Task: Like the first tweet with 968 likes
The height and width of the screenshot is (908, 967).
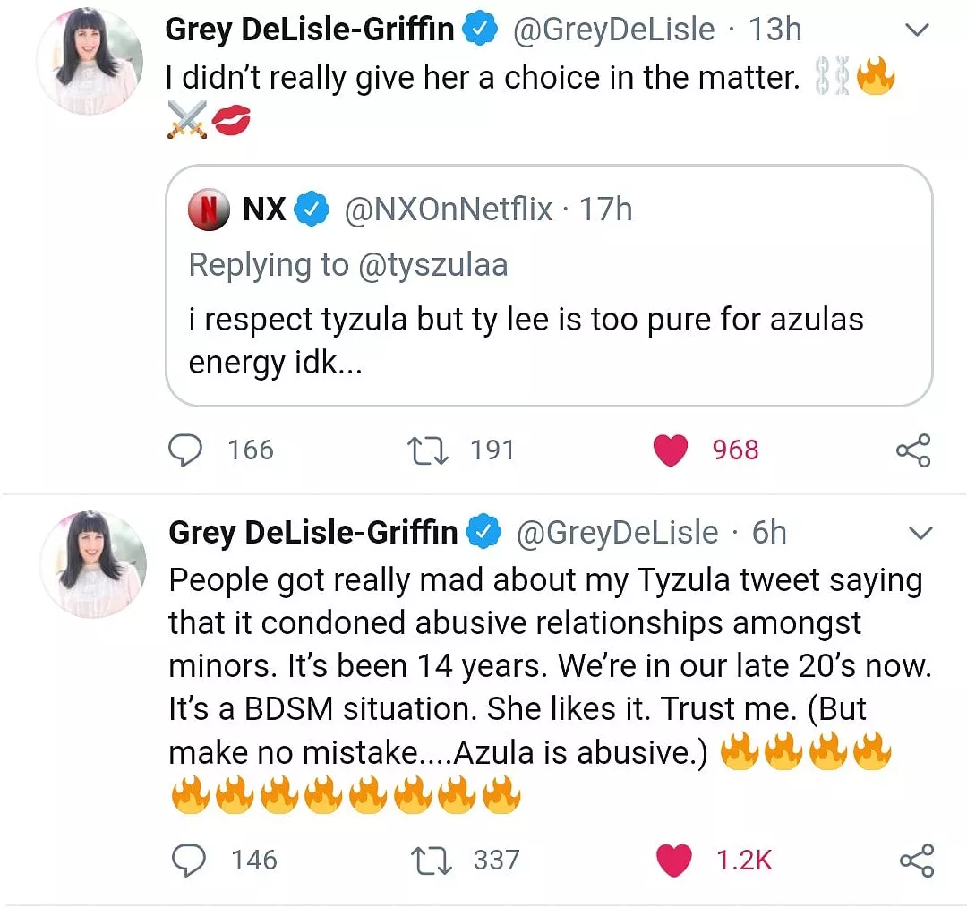Action: point(671,450)
